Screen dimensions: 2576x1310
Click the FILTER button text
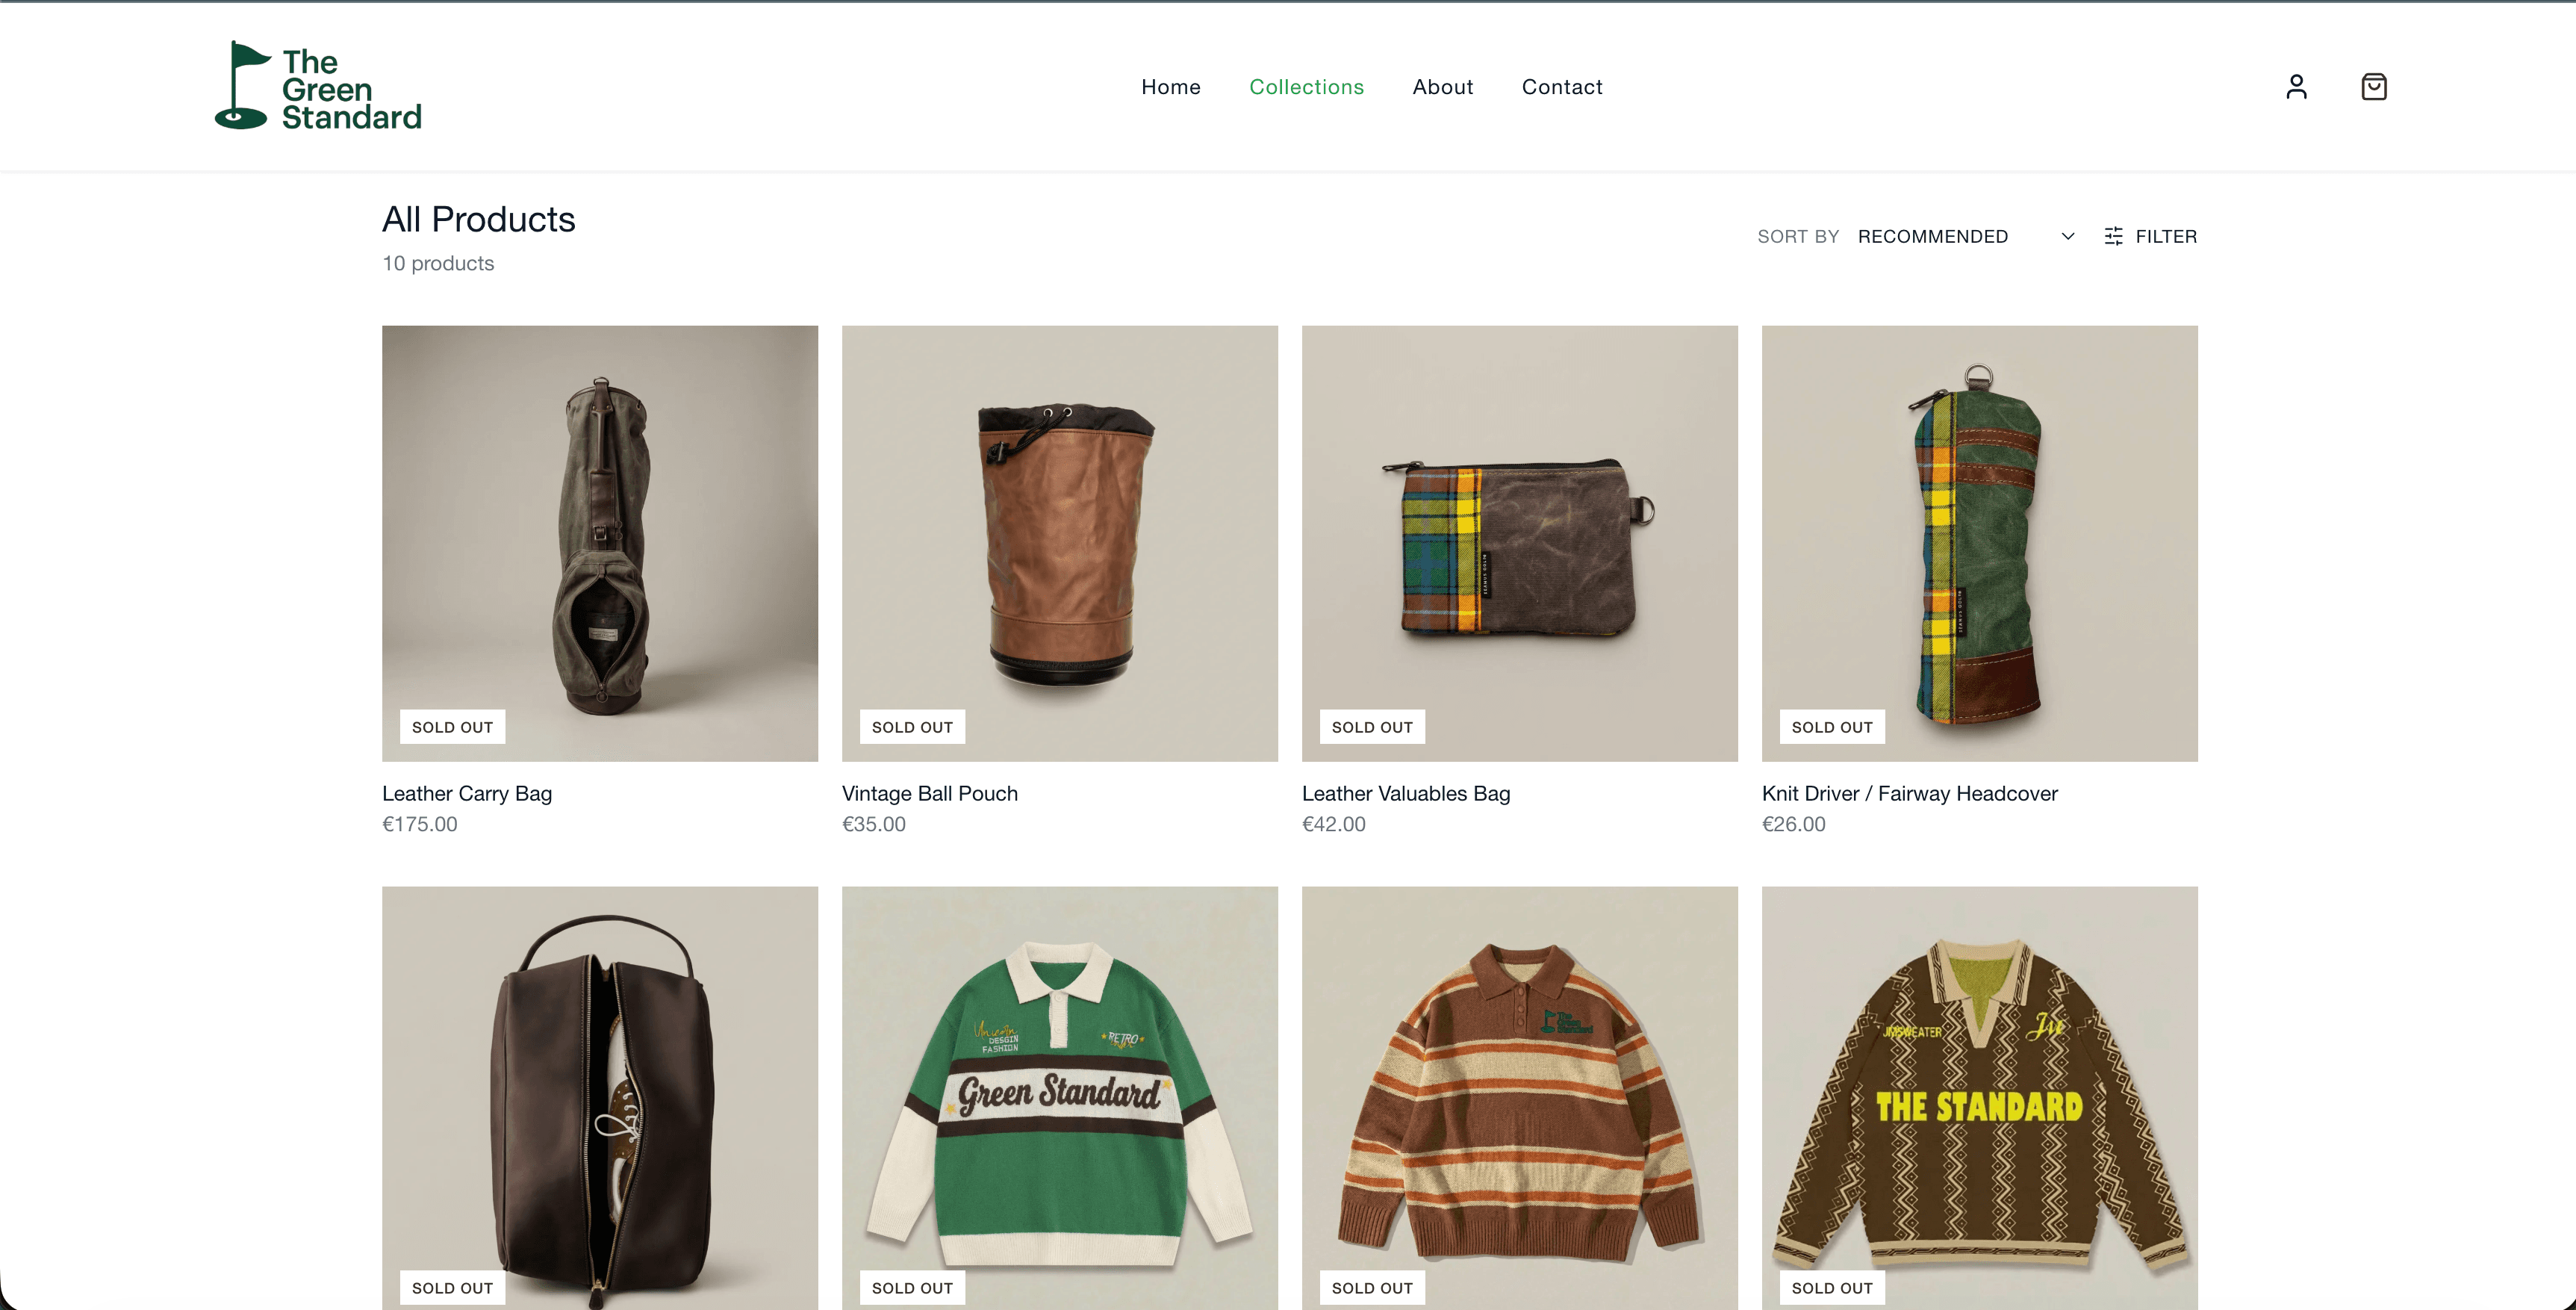click(2166, 236)
